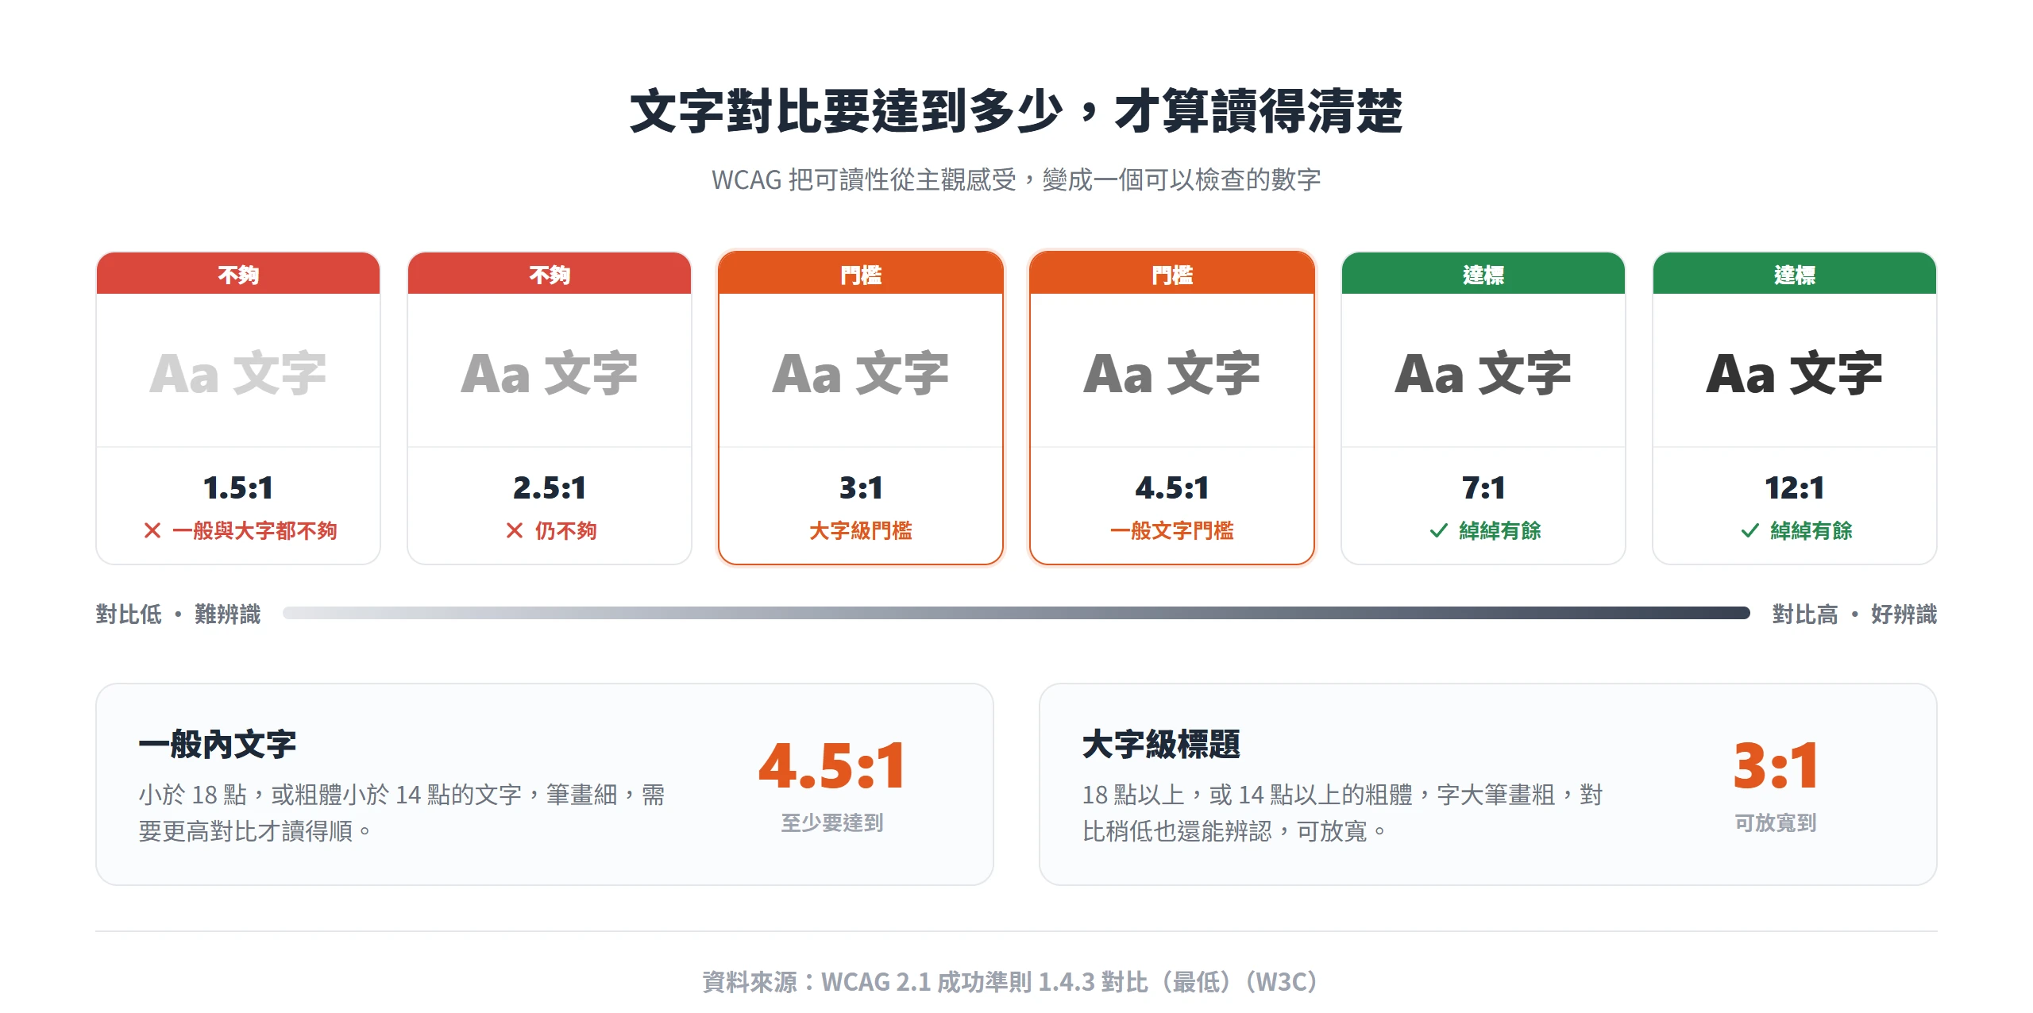Click the 可放寬到 caption
2033x1013 pixels.
click(1776, 822)
